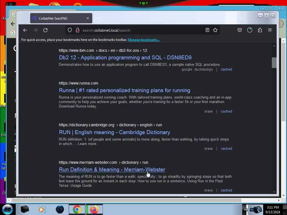Viewport: 287px width, 215px height.
Task: Expand the list all tabs chevron
Action: coord(240,18)
